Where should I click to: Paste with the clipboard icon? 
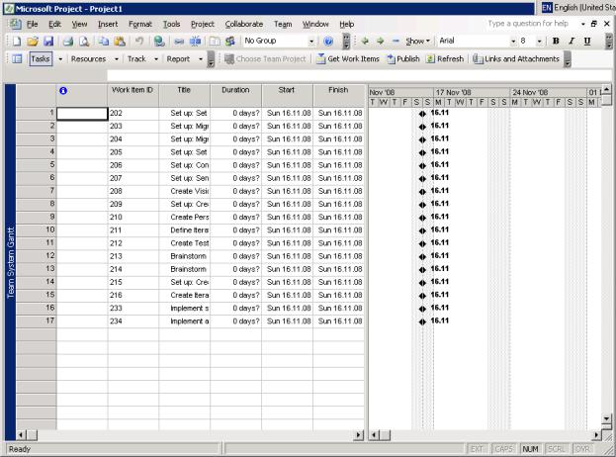[x=120, y=41]
